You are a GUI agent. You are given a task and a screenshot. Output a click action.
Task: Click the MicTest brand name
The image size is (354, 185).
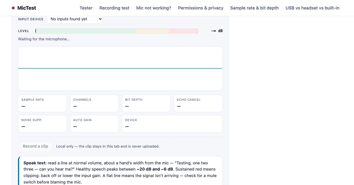click(27, 8)
